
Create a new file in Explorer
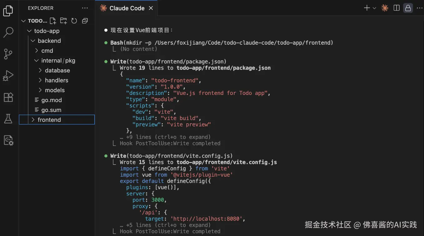(x=53, y=21)
